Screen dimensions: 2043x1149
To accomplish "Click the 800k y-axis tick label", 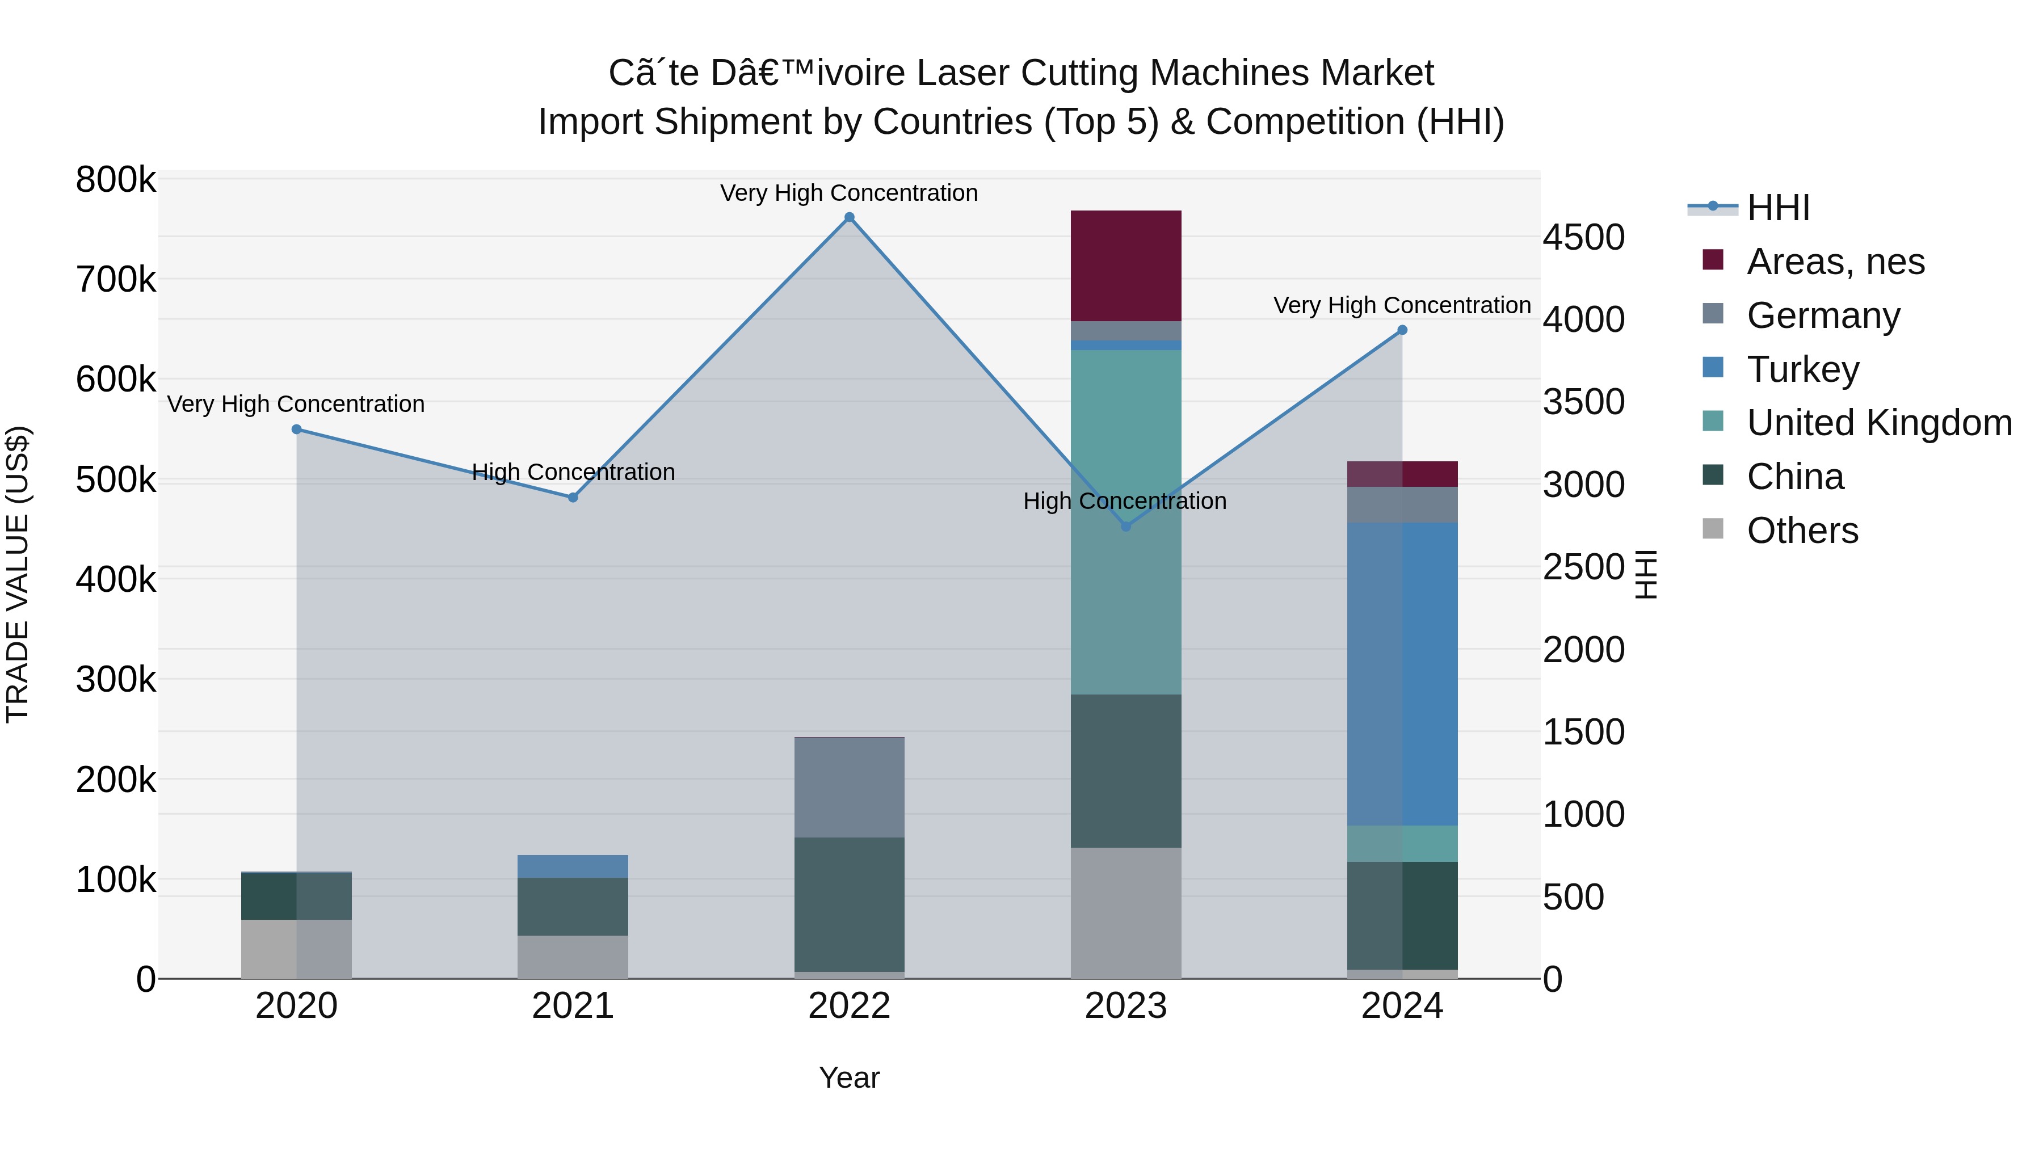I will pyautogui.click(x=116, y=180).
